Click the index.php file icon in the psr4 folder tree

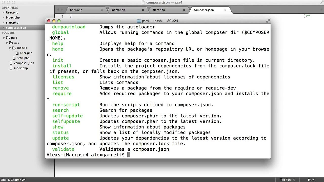11,68
